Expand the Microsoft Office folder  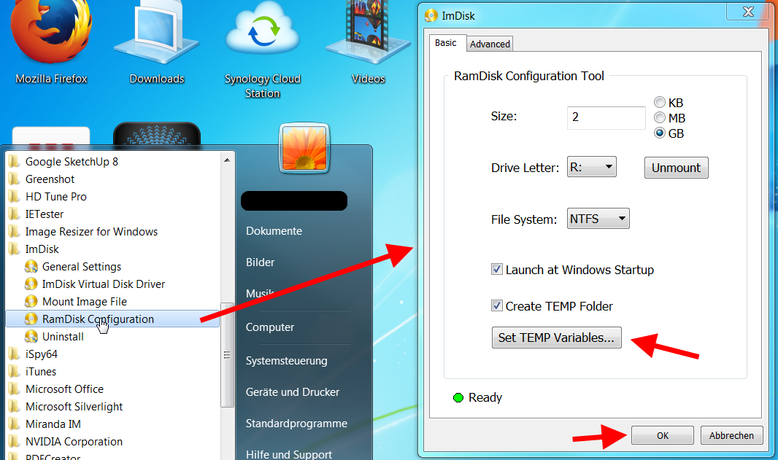[64, 389]
